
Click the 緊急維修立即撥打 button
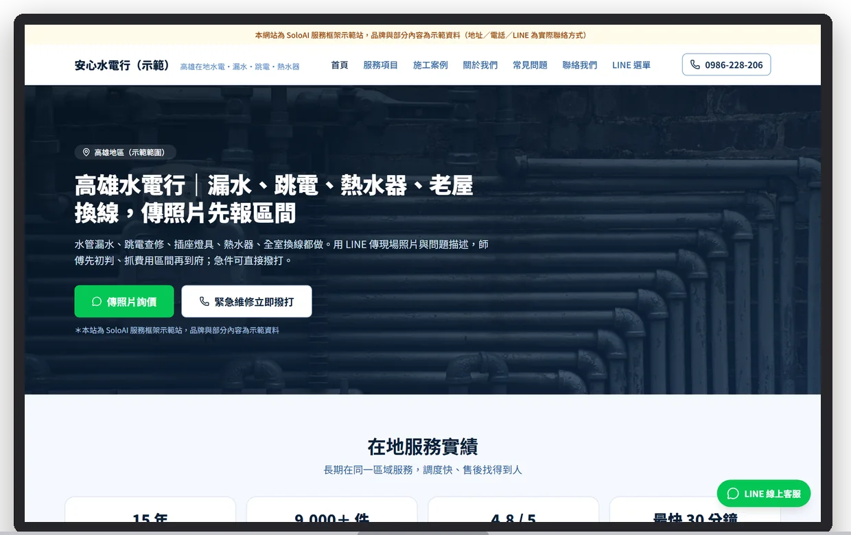(246, 302)
